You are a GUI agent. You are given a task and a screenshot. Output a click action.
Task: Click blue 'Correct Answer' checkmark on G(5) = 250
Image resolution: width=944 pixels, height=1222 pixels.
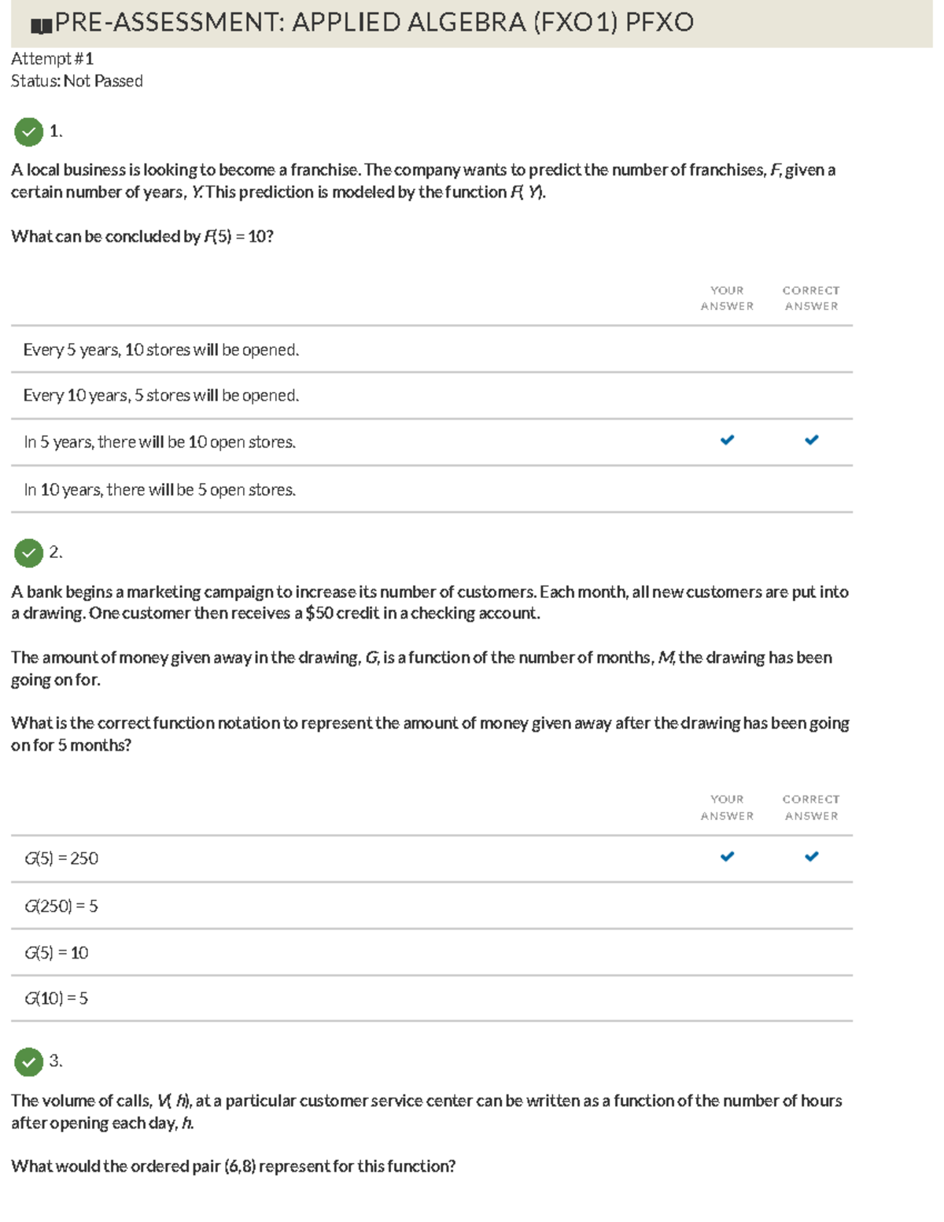[811, 856]
